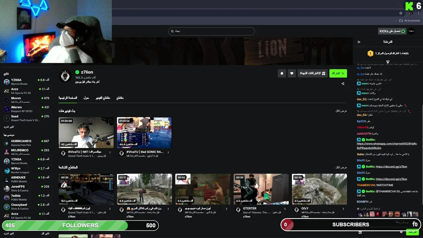Open JaredFPS Slots & Casino avatar
Viewport: 423px width, 238px height.
tap(7, 188)
